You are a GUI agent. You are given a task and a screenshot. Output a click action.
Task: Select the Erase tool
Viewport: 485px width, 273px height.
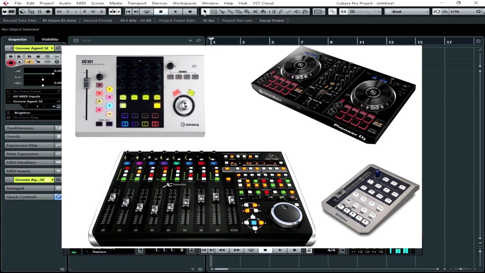239,12
